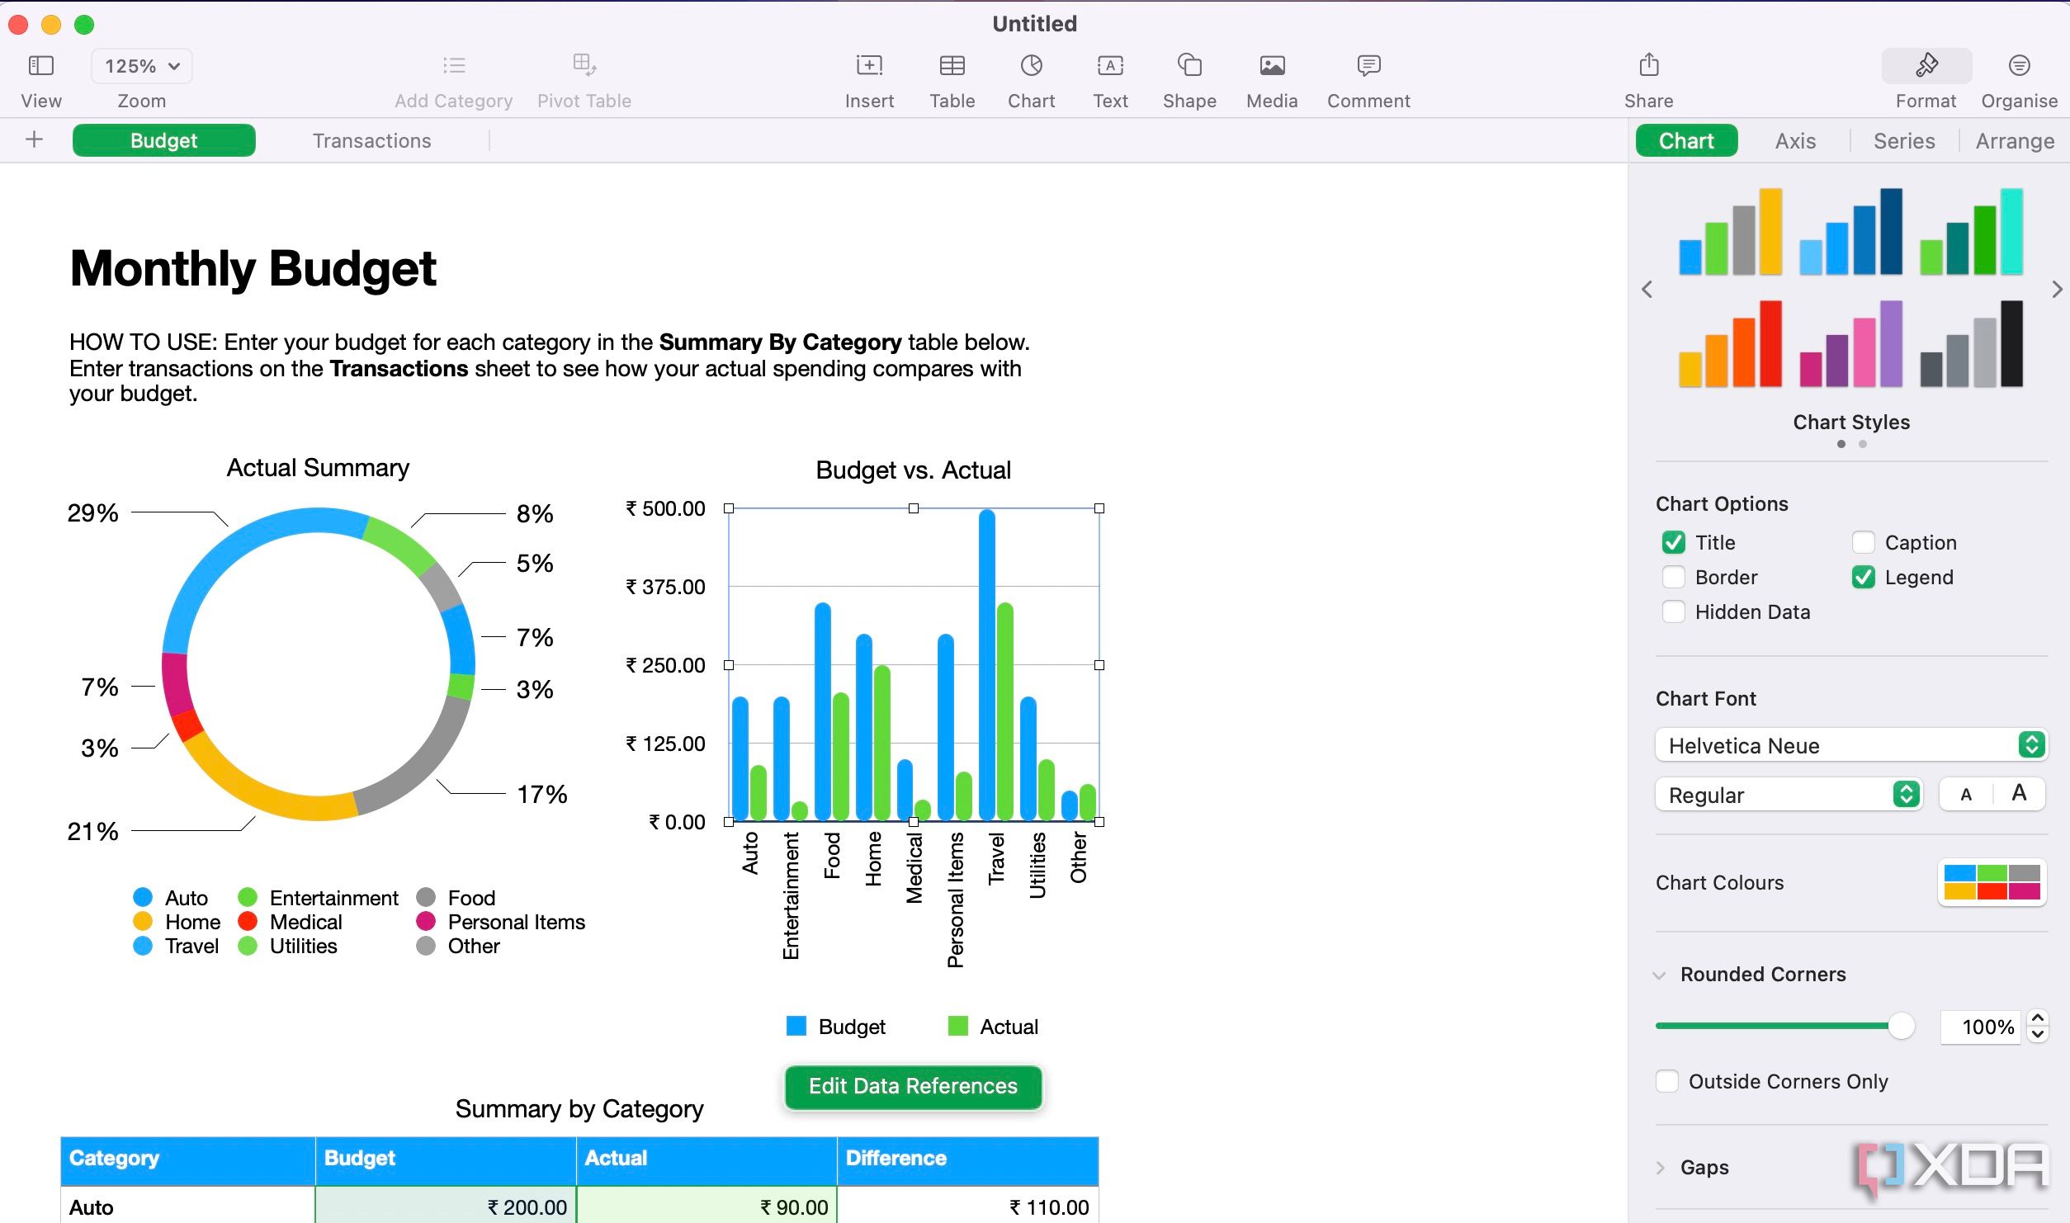
Task: Select the Budget legend entry
Action: coord(835,1027)
